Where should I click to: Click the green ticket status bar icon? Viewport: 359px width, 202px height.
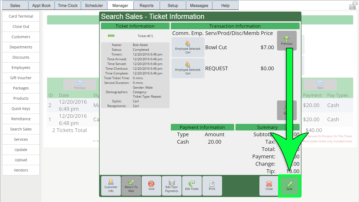point(111,36)
